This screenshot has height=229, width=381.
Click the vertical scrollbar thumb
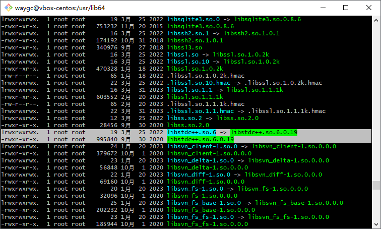pos(376,185)
